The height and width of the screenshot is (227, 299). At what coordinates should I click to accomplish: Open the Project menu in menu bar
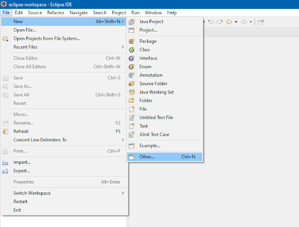119,13
